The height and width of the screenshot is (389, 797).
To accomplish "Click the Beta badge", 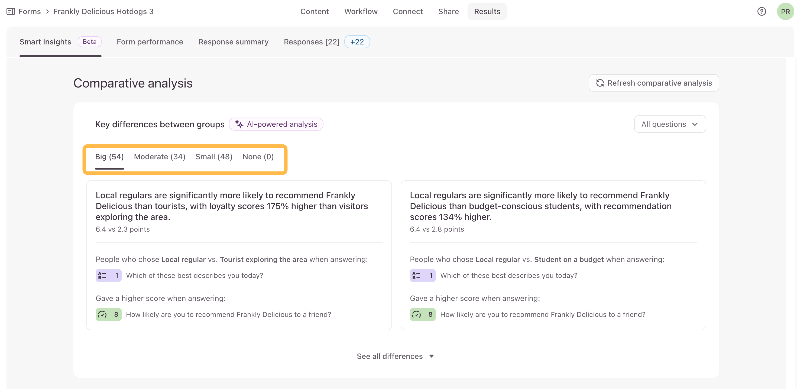I will 89,42.
